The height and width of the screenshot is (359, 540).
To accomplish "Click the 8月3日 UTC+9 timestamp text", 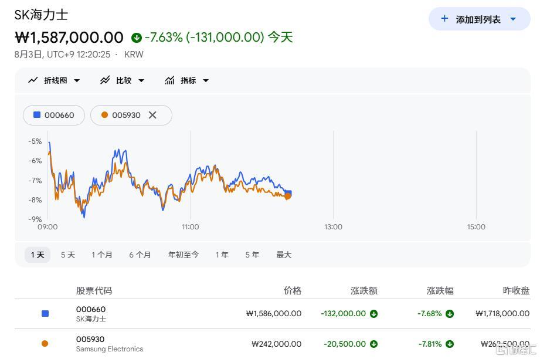I will click(62, 55).
